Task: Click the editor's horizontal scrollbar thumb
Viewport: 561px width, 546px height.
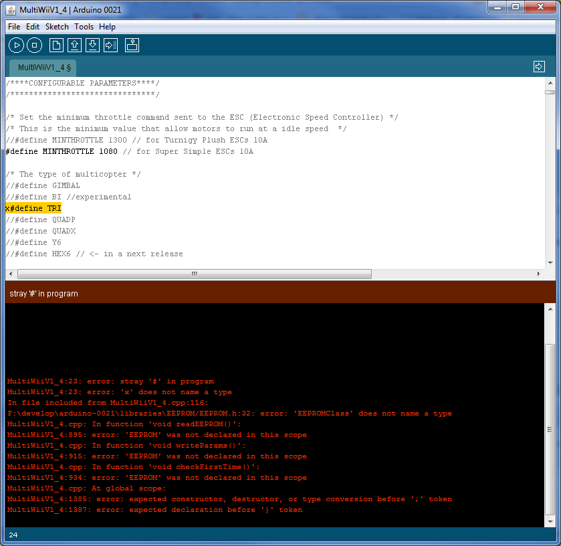Action: click(194, 274)
